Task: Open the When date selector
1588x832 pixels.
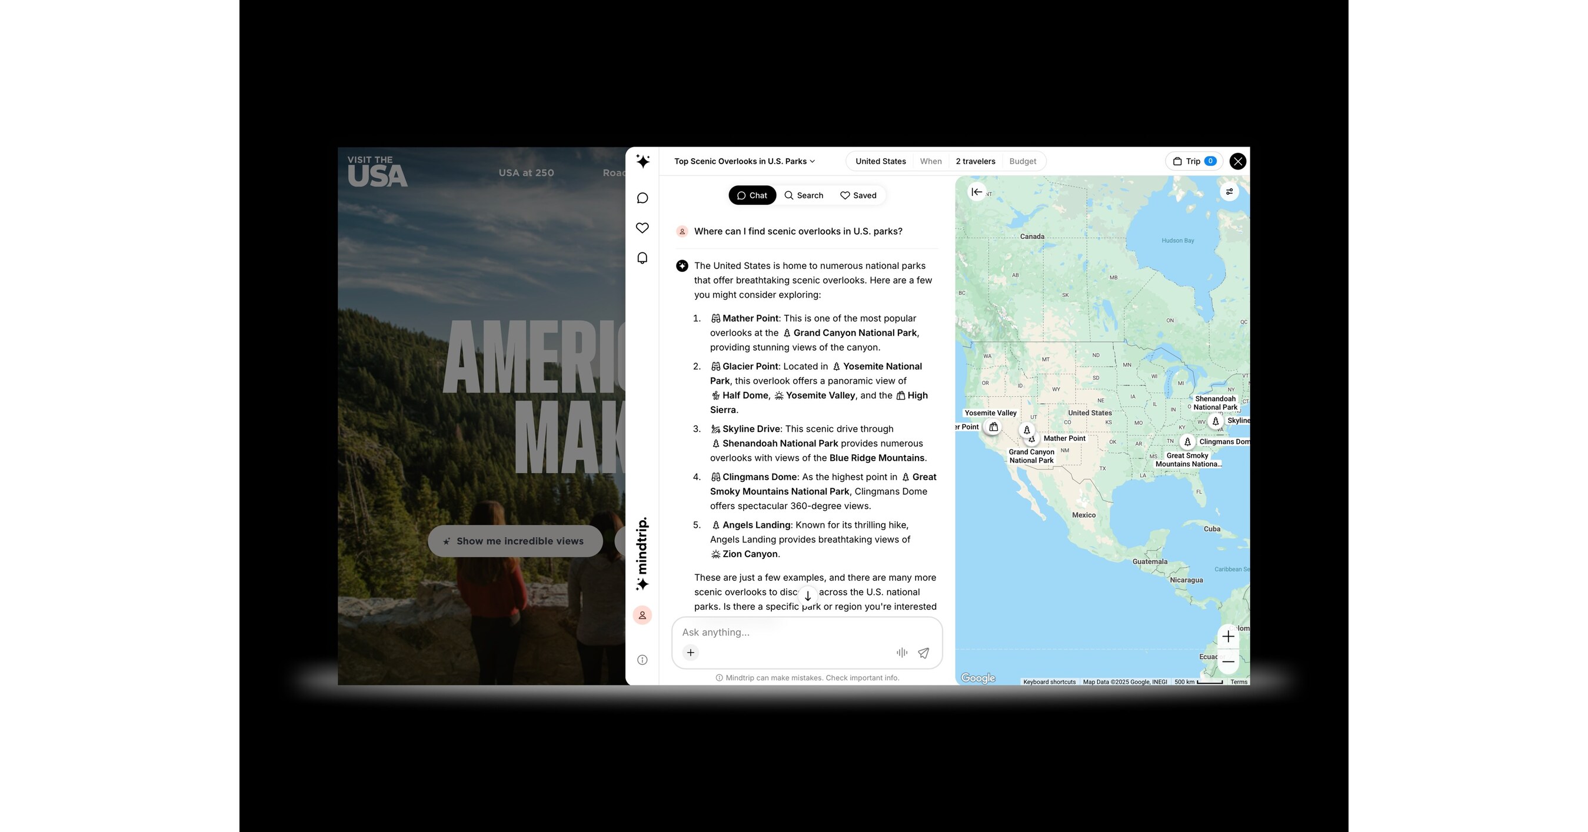Action: coord(931,161)
